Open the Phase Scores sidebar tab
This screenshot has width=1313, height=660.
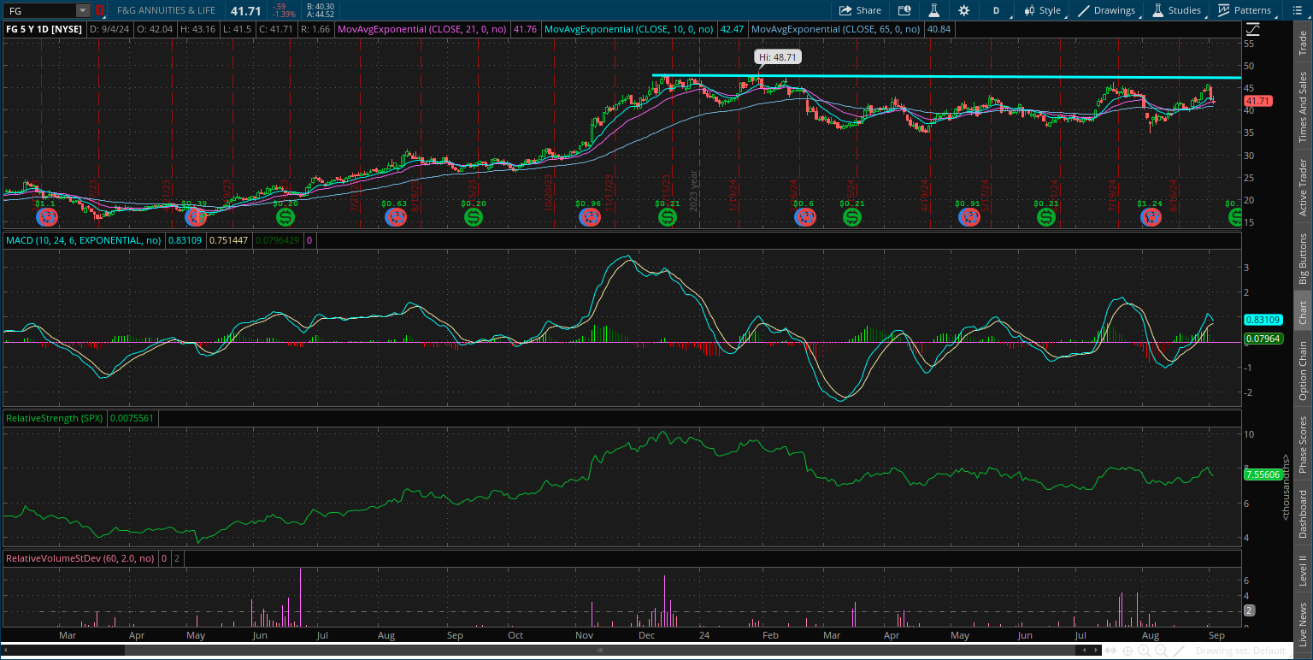click(x=1303, y=444)
